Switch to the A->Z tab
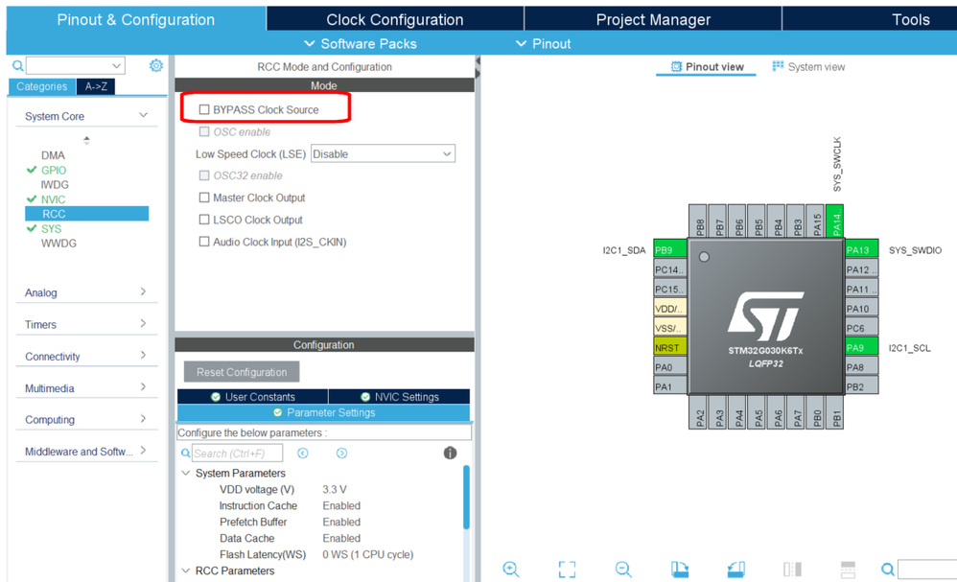Image resolution: width=957 pixels, height=582 pixels. coord(96,86)
